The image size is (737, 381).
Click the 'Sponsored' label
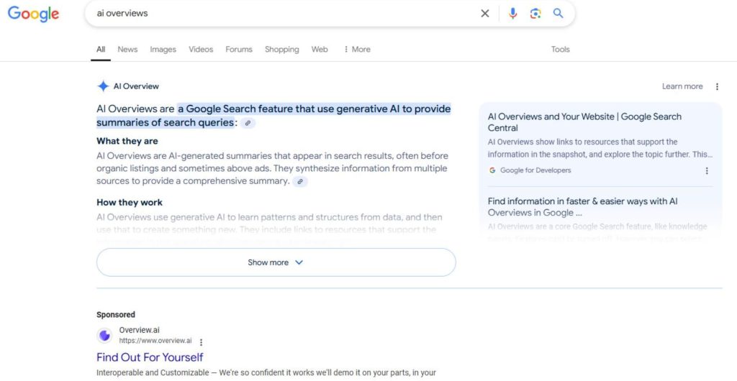pyautogui.click(x=116, y=314)
